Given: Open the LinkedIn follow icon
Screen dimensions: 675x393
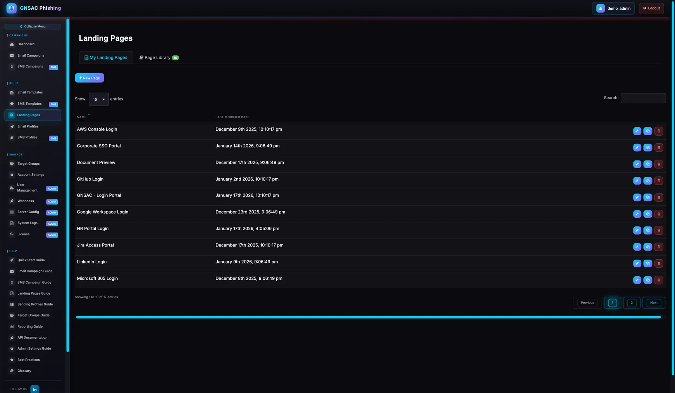Looking at the screenshot, I should pyautogui.click(x=35, y=389).
